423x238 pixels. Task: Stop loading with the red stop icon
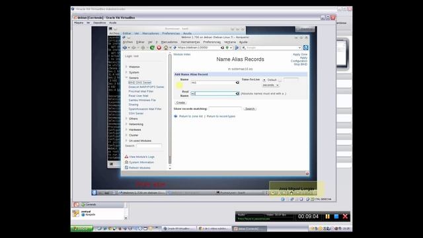pos(159,48)
